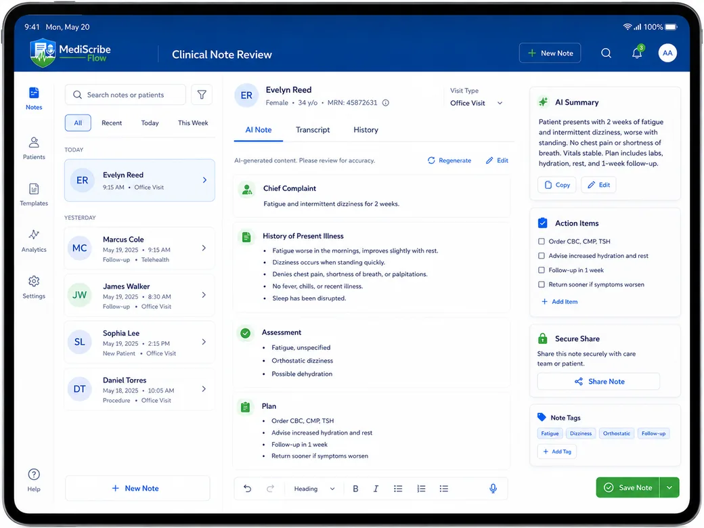The height and width of the screenshot is (528, 704).
Task: Open the Notes sidebar section
Action: 34,98
